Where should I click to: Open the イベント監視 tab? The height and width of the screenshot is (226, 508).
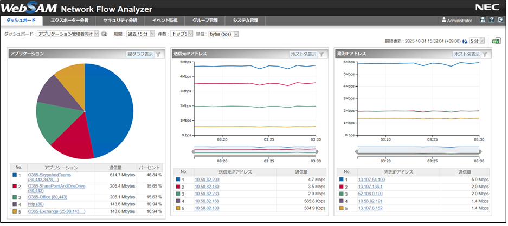(165, 20)
